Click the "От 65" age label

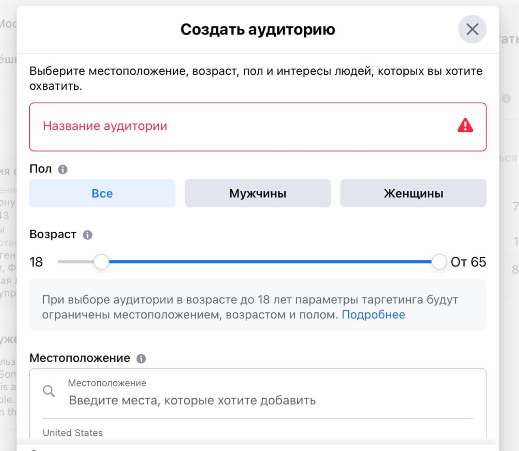pyautogui.click(x=469, y=262)
